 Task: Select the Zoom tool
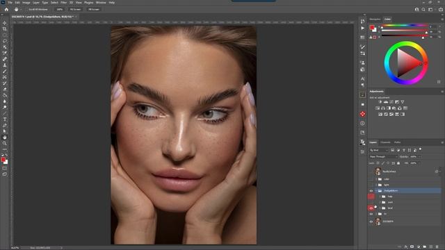pyautogui.click(x=5, y=143)
